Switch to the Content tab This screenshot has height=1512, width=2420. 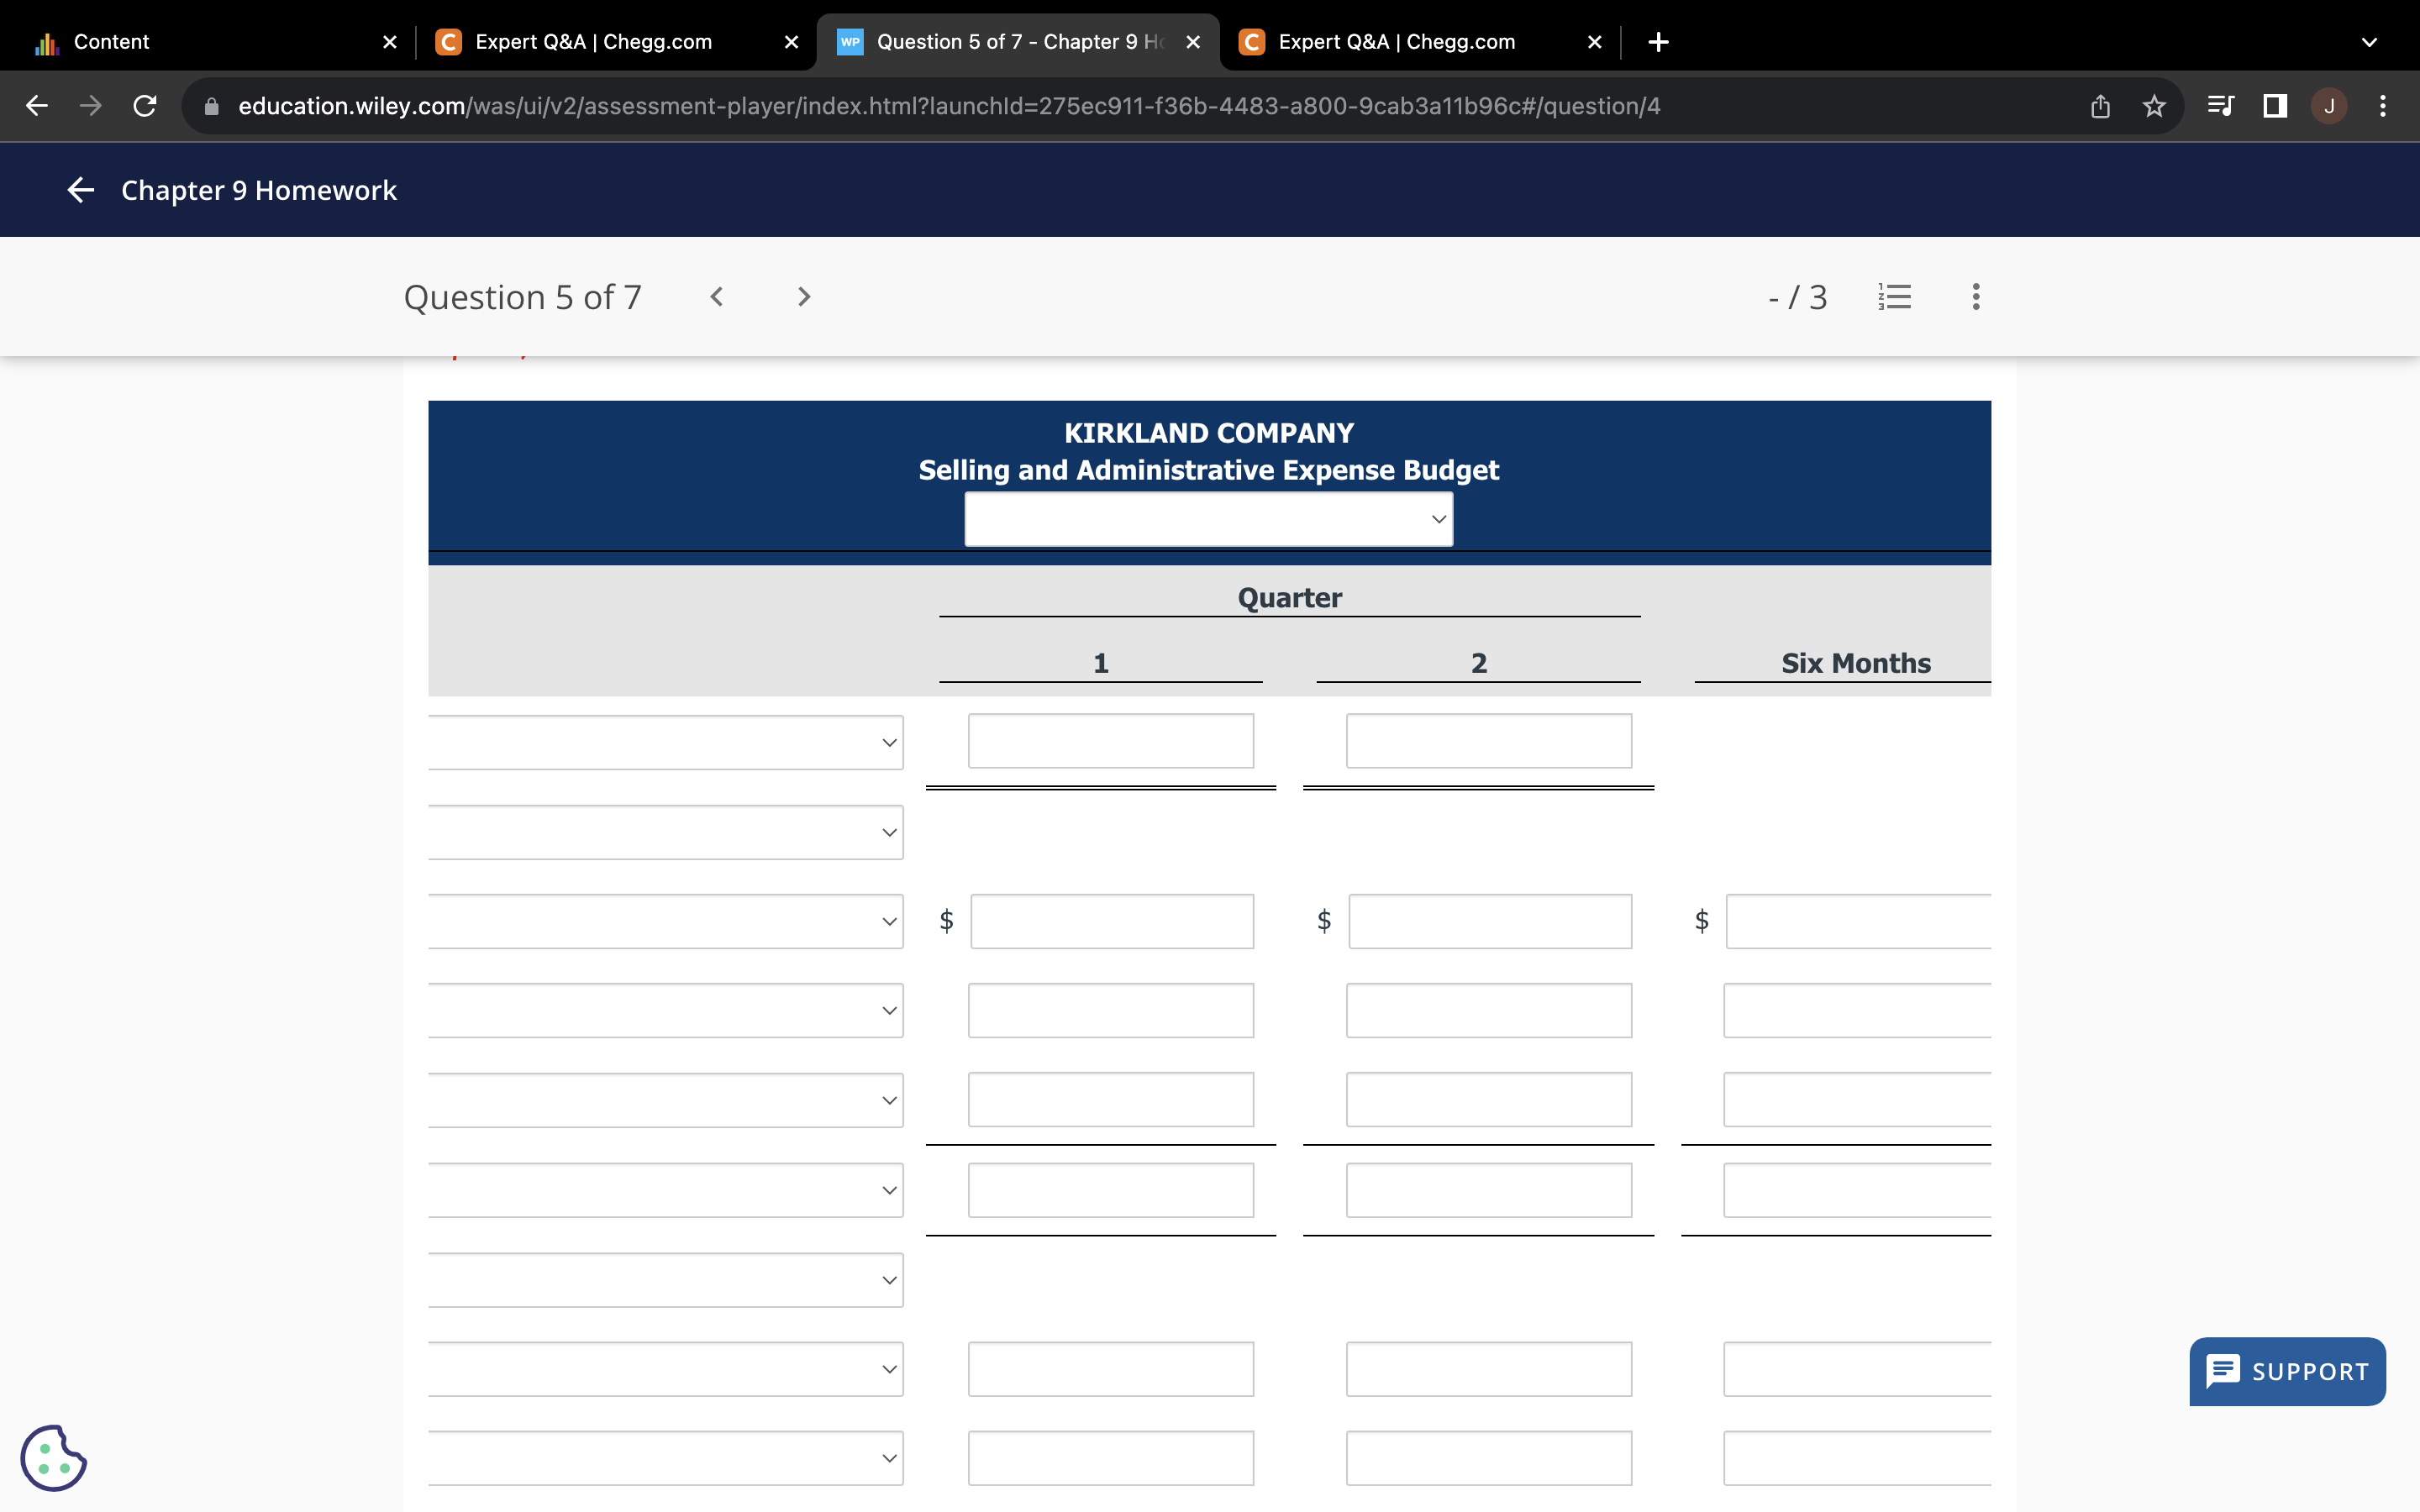[110, 42]
